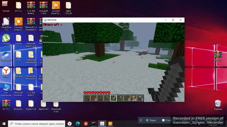
Task: Open the red Яндекс taskbar icon
Action: 86,124
